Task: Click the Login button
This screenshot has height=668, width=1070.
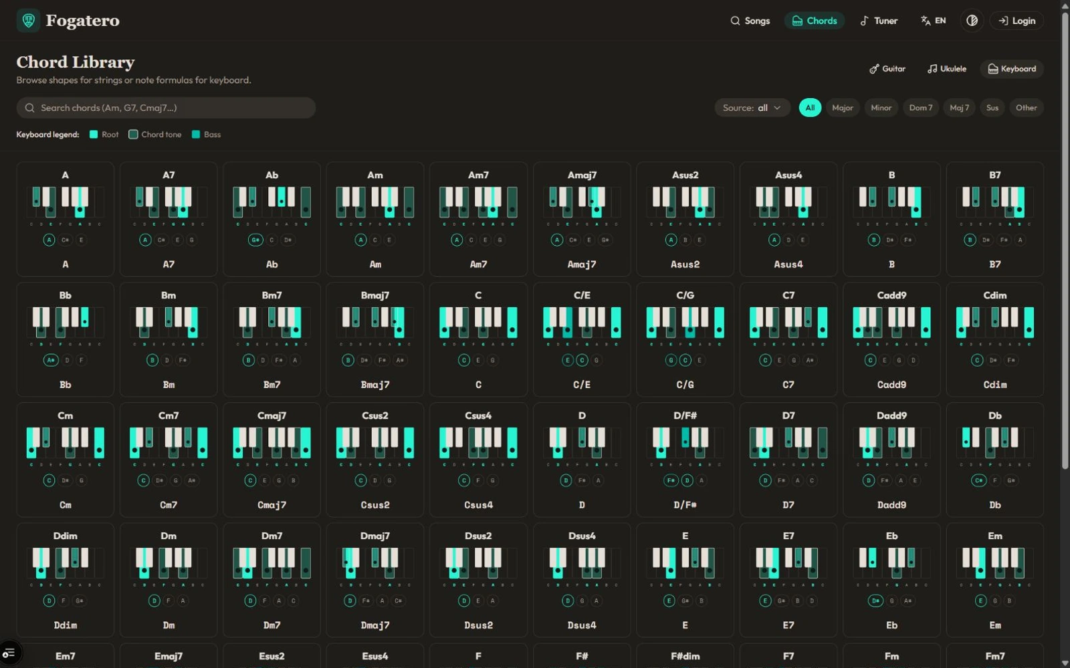Action: click(x=1016, y=21)
